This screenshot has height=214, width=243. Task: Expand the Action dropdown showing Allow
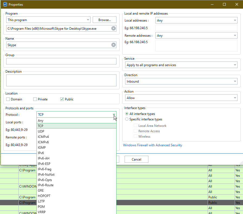(x=181, y=98)
